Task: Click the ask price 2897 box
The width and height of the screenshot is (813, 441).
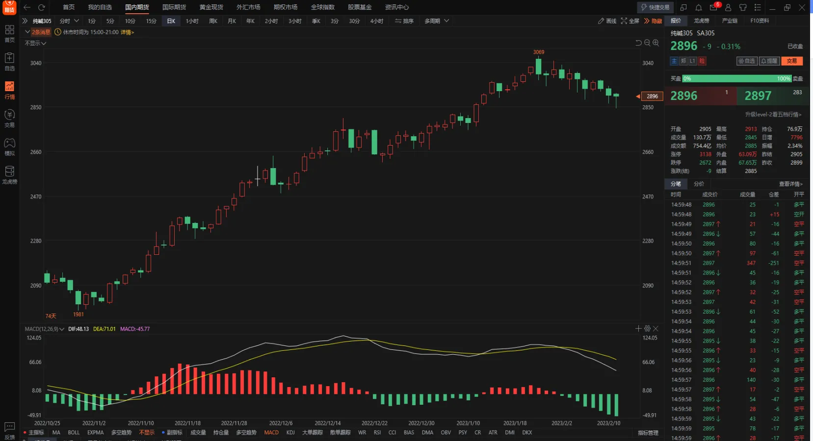Action: (x=772, y=96)
